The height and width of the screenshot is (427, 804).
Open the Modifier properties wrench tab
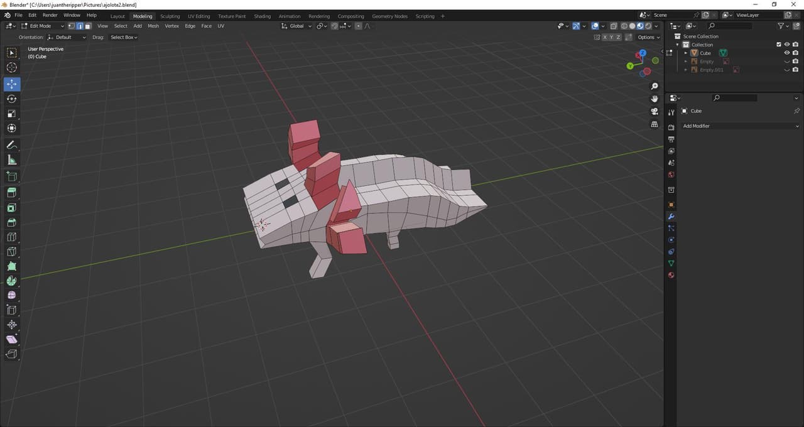pos(671,217)
